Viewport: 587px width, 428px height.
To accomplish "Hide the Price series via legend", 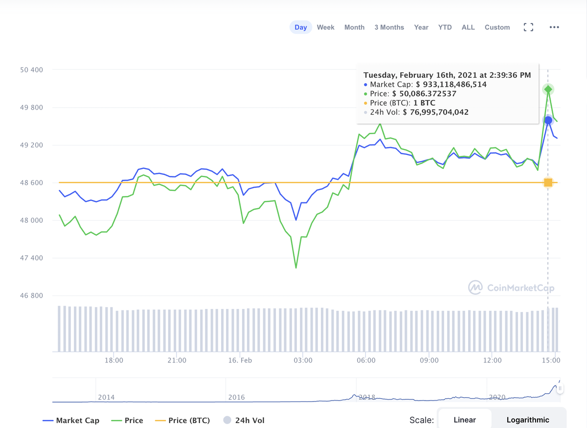I will click(127, 420).
